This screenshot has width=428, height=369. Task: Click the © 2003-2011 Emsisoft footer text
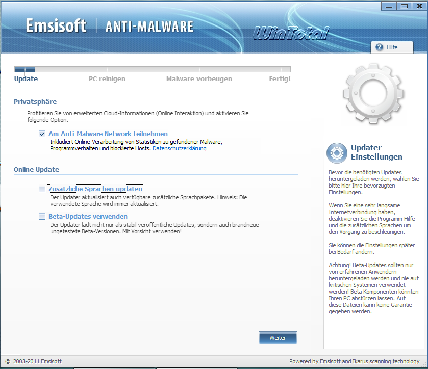tap(33, 361)
